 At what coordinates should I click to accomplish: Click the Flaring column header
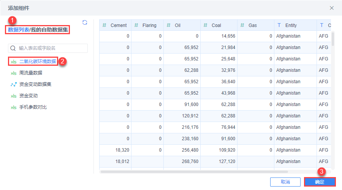(x=149, y=25)
